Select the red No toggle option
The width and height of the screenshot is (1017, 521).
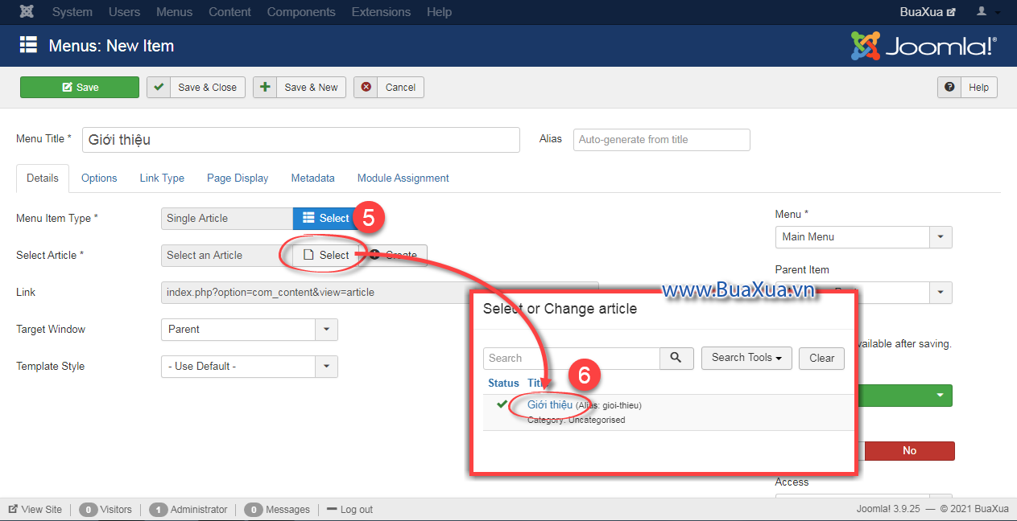point(909,450)
